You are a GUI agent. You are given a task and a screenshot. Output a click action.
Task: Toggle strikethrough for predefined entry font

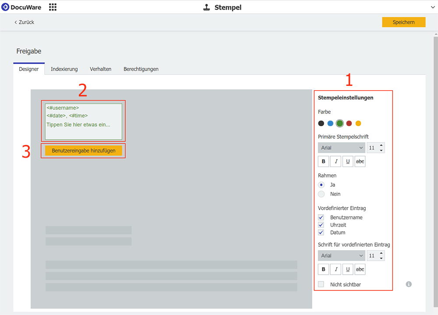360,269
